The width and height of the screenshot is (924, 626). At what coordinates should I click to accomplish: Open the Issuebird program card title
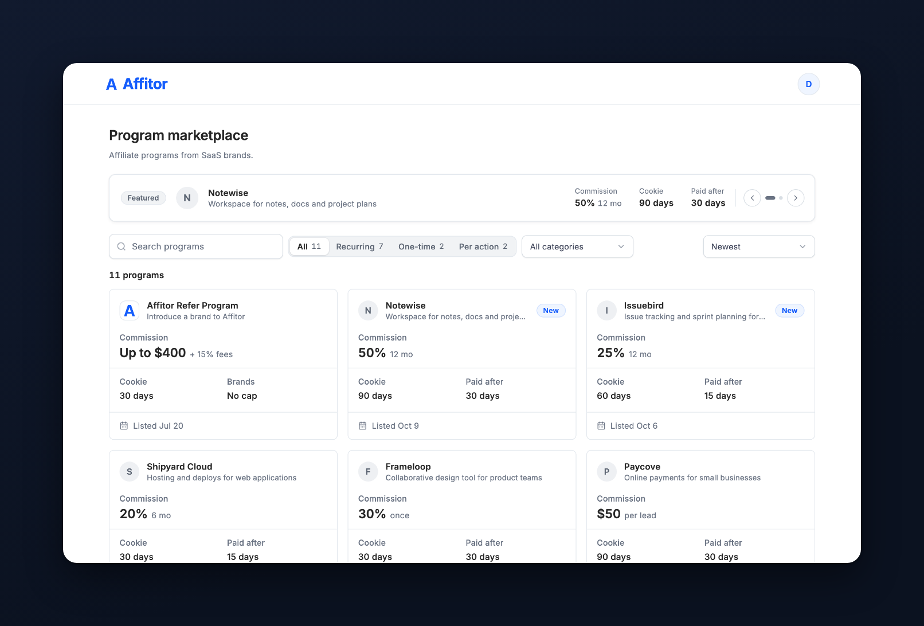click(x=644, y=306)
